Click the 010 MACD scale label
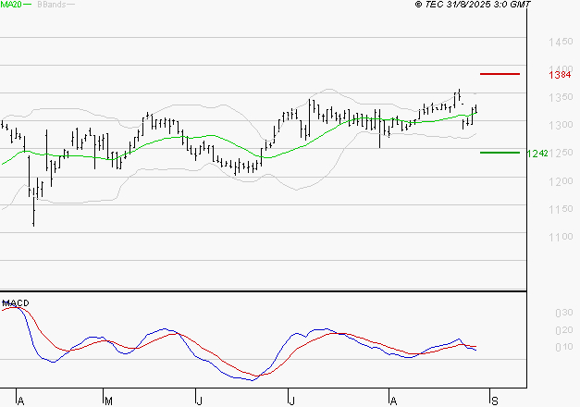Image resolution: width=580 pixels, height=407 pixels. pyautogui.click(x=564, y=347)
